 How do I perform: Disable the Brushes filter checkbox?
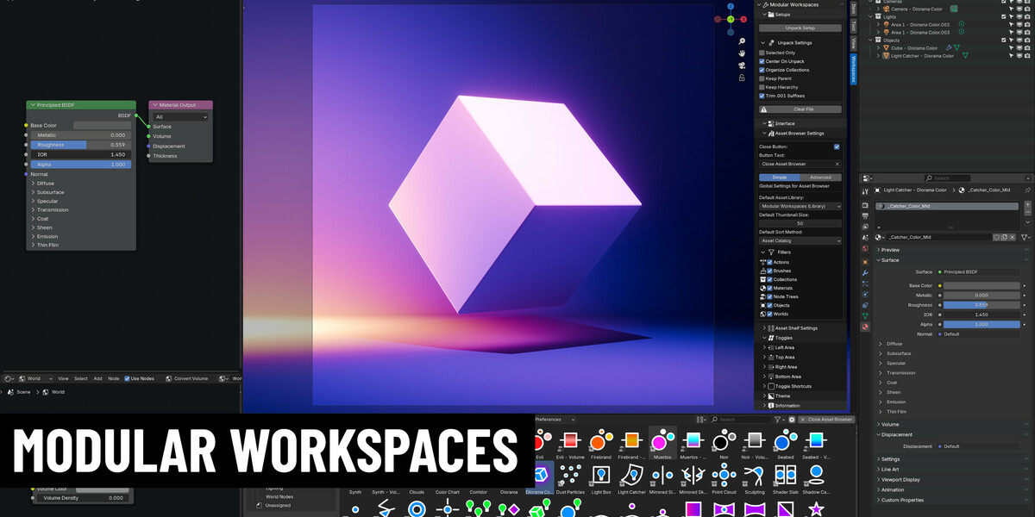coord(770,271)
